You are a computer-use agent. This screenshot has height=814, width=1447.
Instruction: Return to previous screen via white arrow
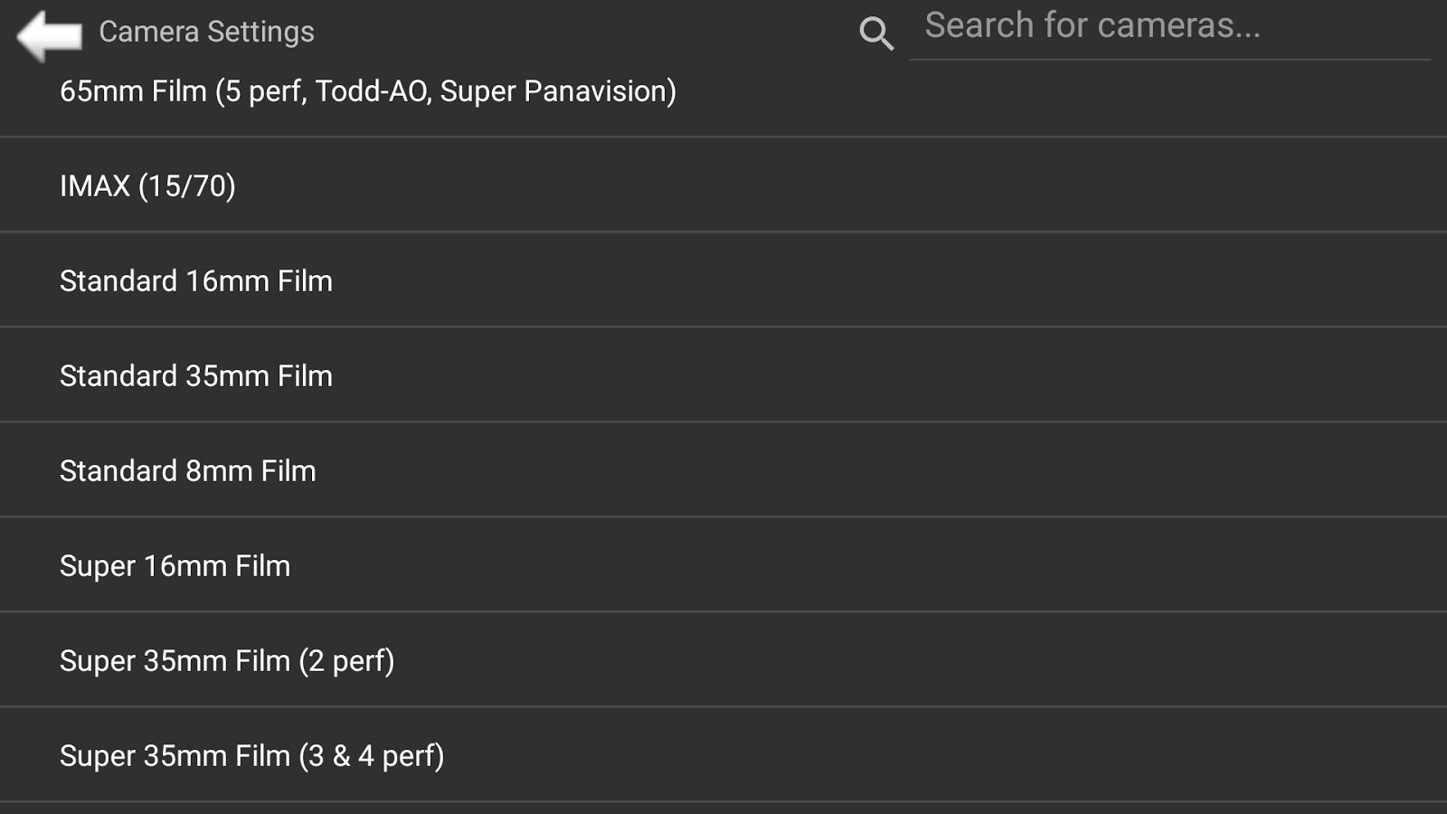tap(49, 35)
